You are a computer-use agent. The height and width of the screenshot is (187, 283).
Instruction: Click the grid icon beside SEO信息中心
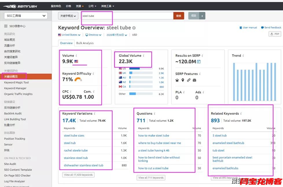pos(6,26)
